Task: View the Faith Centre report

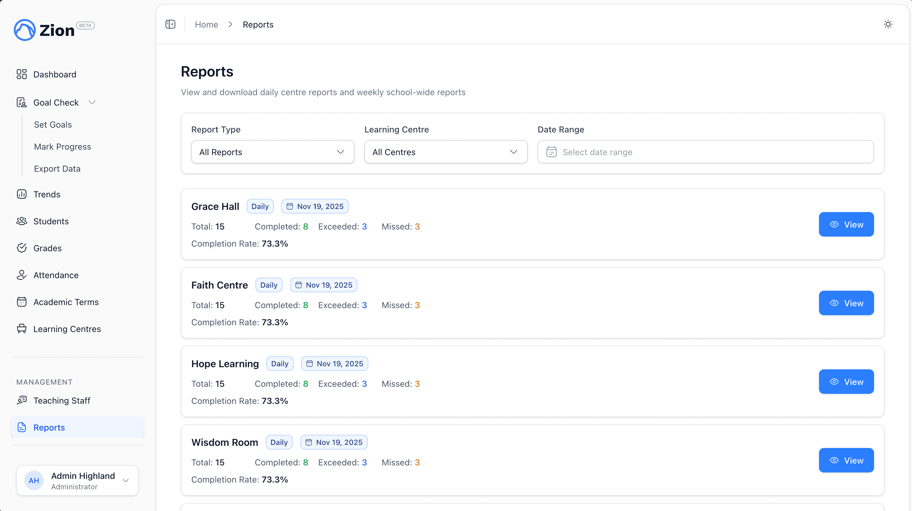Action: point(847,303)
